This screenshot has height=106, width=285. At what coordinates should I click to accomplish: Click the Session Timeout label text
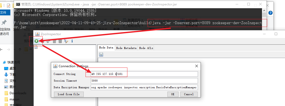tap(65, 81)
